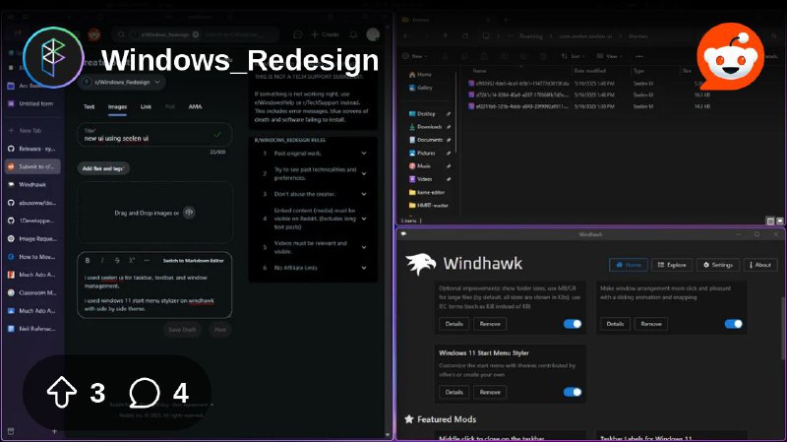Switch Explorer to details view icon
Viewport: 787px width, 442px height.
point(770,221)
